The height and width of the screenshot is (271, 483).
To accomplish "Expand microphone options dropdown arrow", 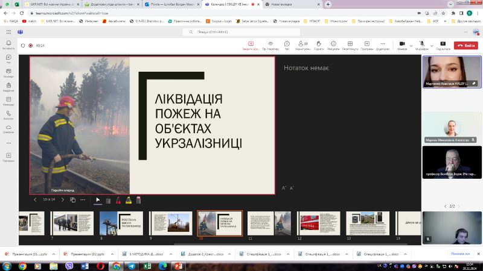I will click(x=432, y=46).
